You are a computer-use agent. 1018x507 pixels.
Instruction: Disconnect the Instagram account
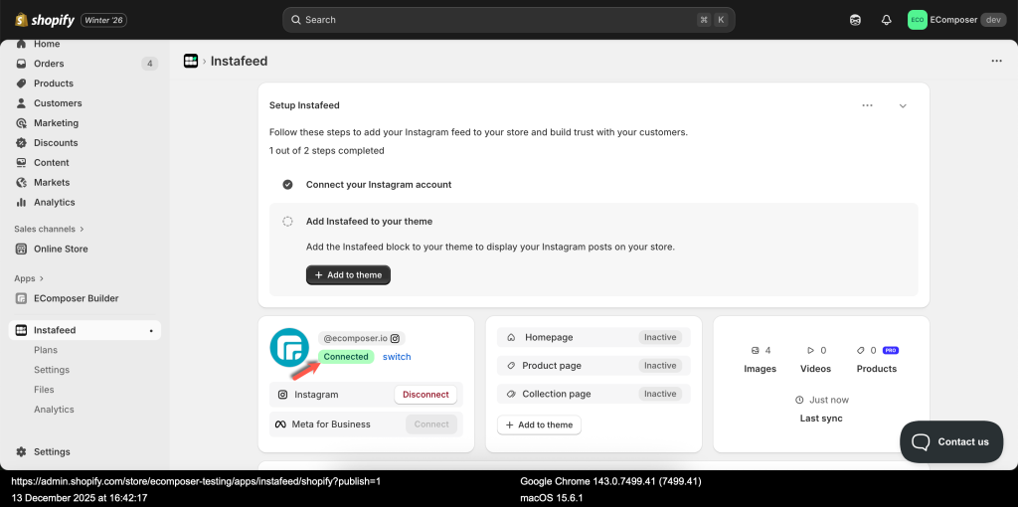(425, 395)
